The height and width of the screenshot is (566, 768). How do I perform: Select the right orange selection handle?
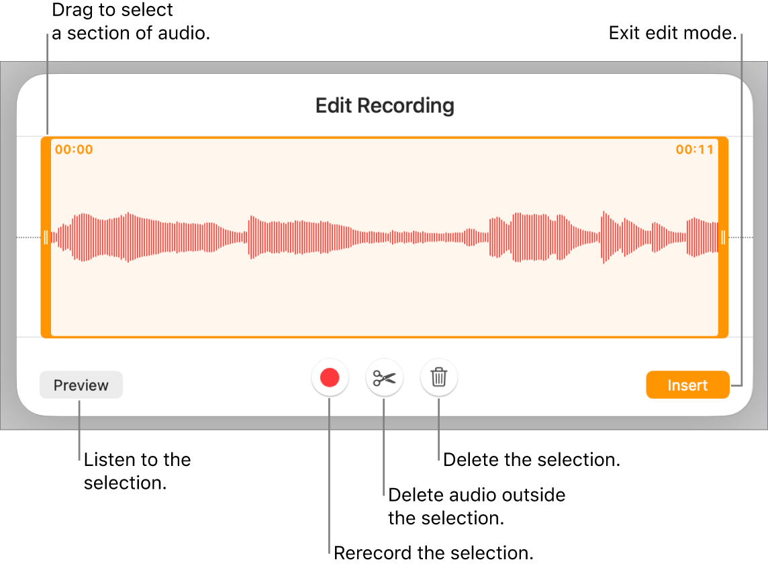pyautogui.click(x=722, y=236)
